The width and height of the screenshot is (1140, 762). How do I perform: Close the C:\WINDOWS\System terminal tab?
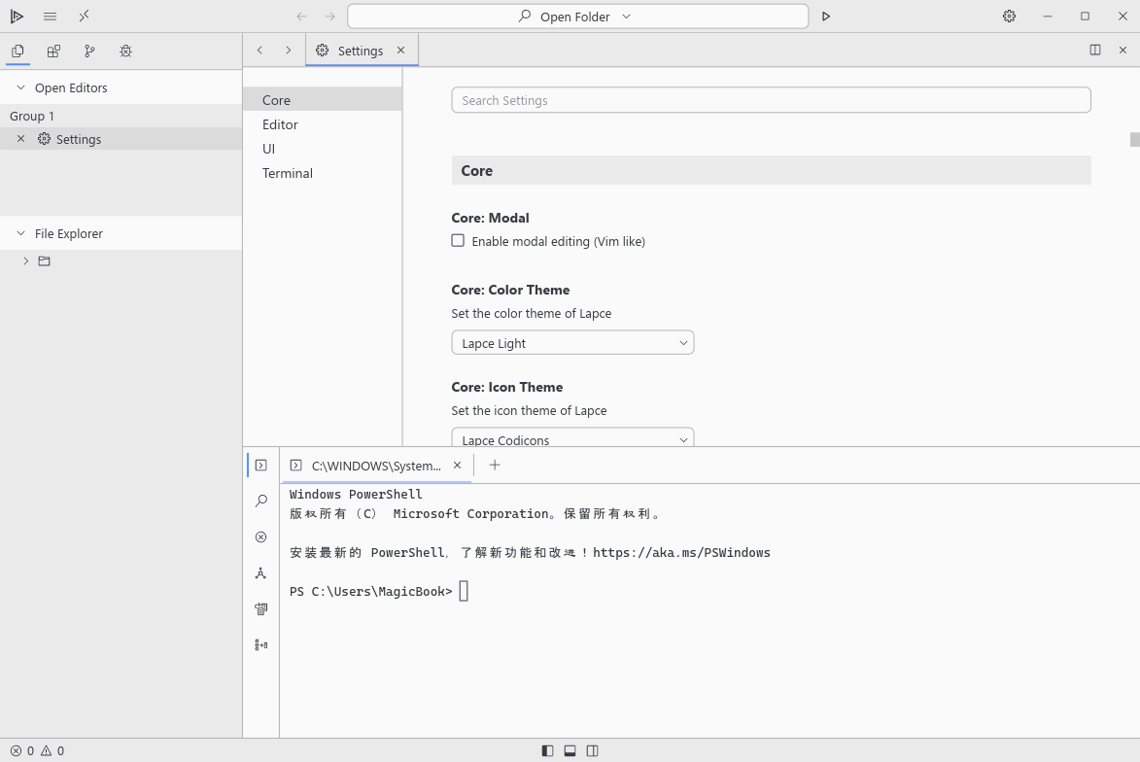pos(458,466)
